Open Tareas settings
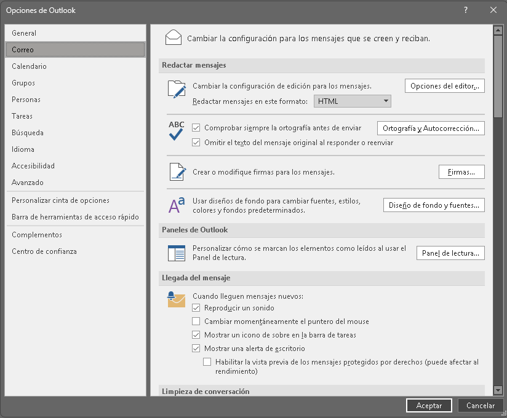This screenshot has height=418, width=507. click(x=75, y=116)
